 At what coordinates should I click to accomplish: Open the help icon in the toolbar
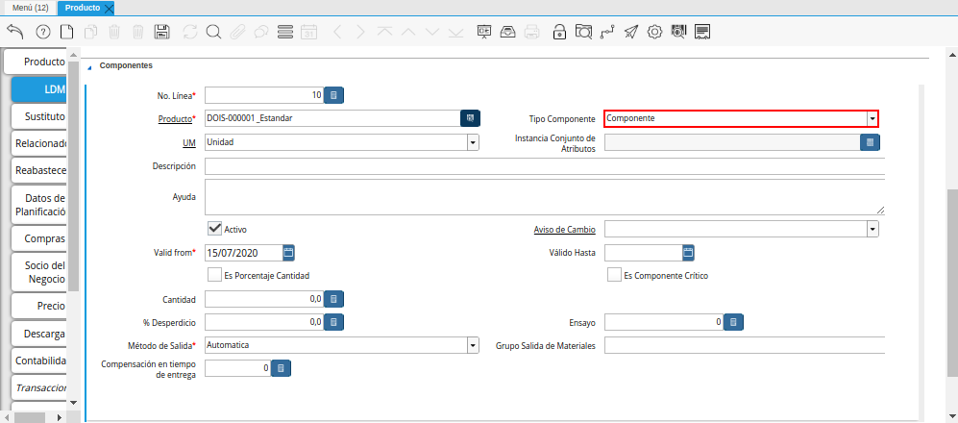click(42, 32)
